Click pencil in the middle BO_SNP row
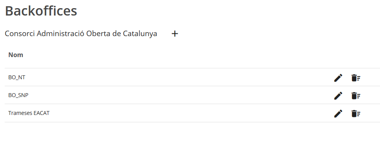This screenshot has width=380, height=146. [338, 96]
